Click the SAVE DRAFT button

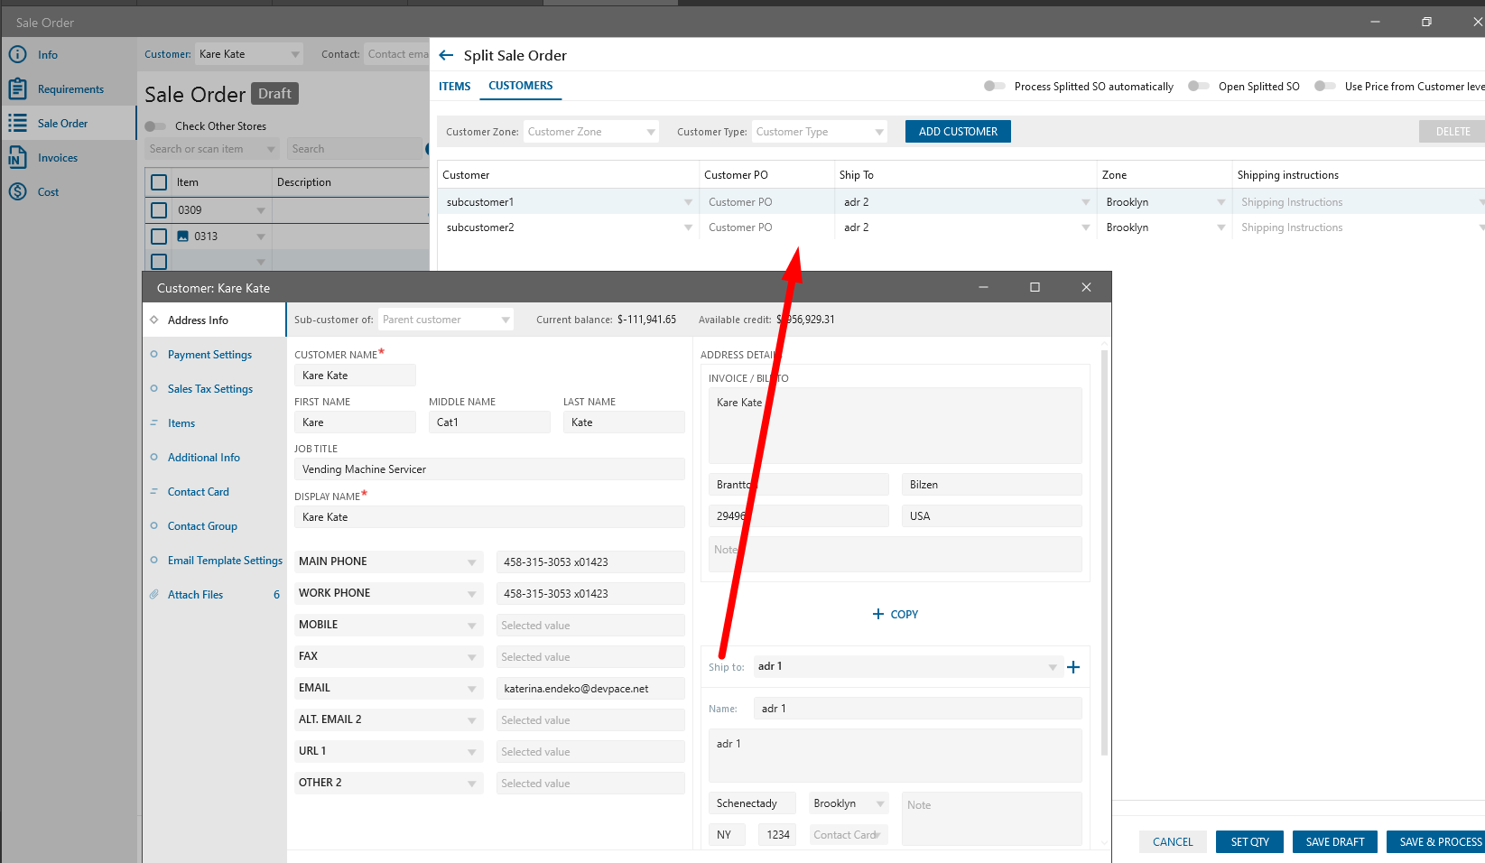[x=1334, y=841]
